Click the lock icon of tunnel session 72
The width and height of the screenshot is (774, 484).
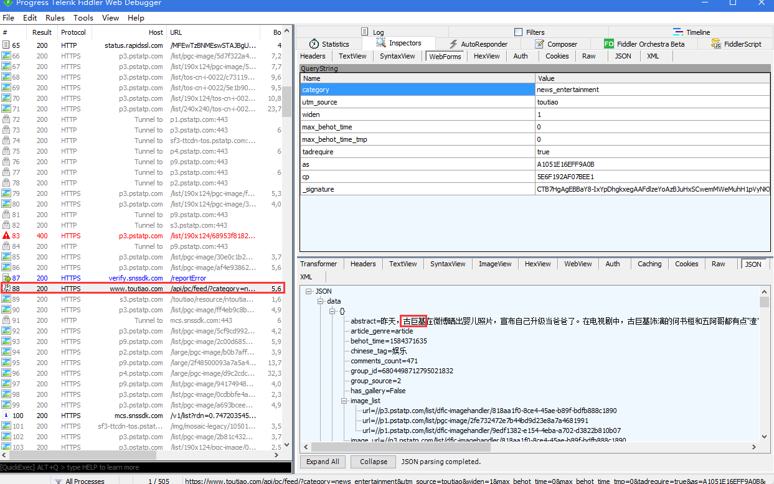pyautogui.click(x=6, y=119)
